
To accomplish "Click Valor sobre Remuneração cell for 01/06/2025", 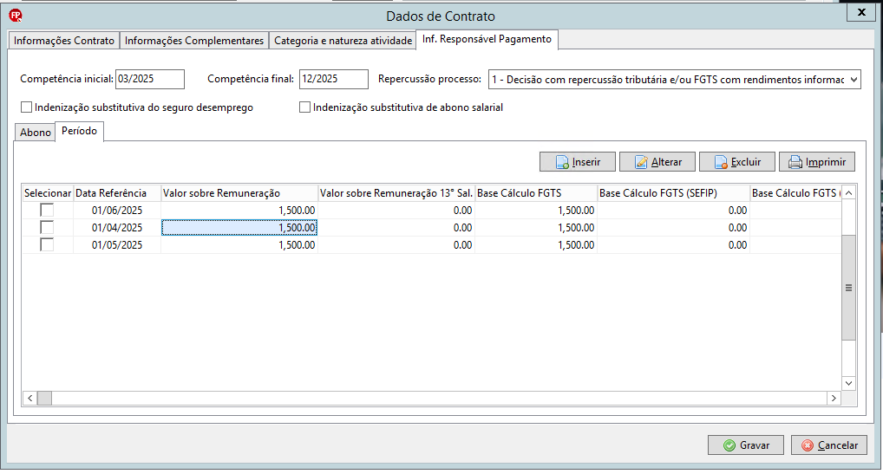I will (x=239, y=211).
